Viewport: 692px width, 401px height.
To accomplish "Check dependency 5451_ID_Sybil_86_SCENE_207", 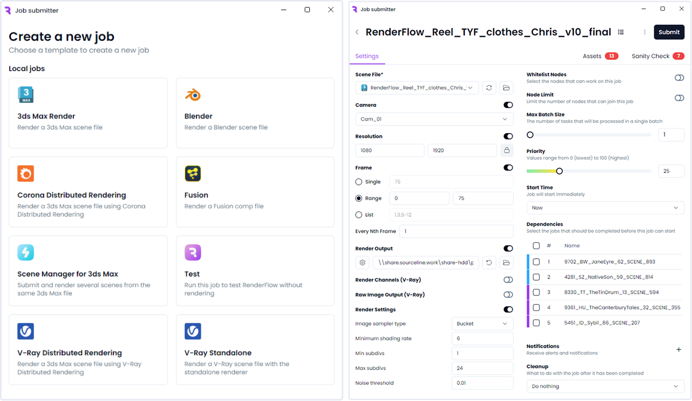I will coord(536,323).
